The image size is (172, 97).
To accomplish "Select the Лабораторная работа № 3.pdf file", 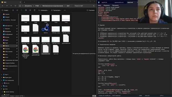I will pos(35,50).
